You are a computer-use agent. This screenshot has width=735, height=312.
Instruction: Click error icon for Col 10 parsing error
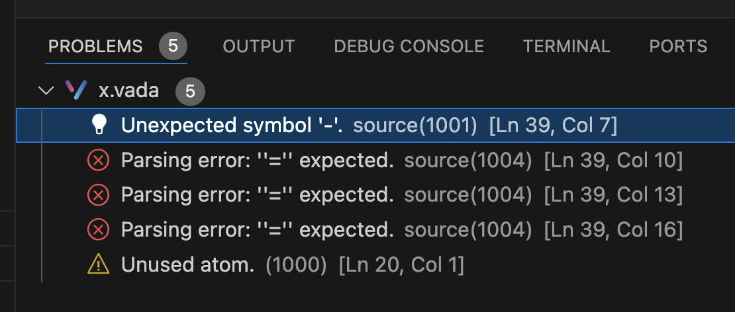(99, 161)
